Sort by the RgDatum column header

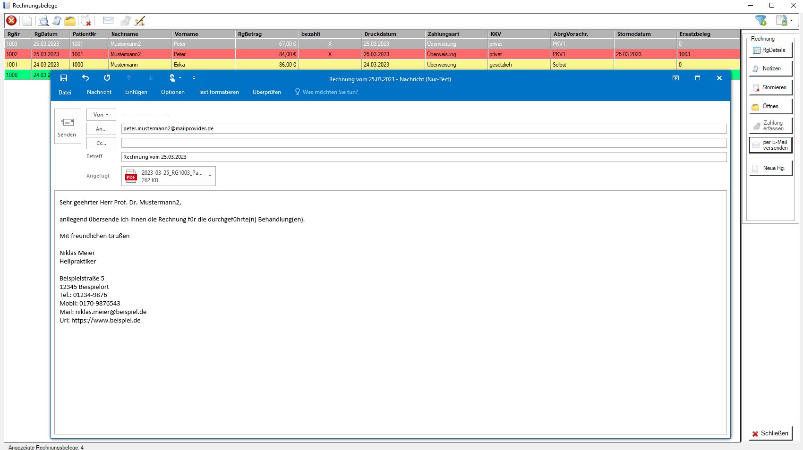pos(51,34)
